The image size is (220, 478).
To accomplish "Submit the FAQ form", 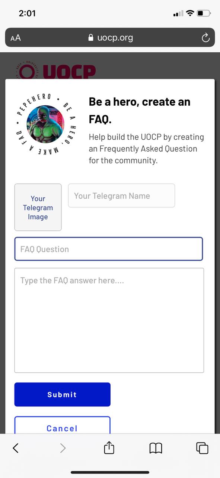I will (x=63, y=394).
